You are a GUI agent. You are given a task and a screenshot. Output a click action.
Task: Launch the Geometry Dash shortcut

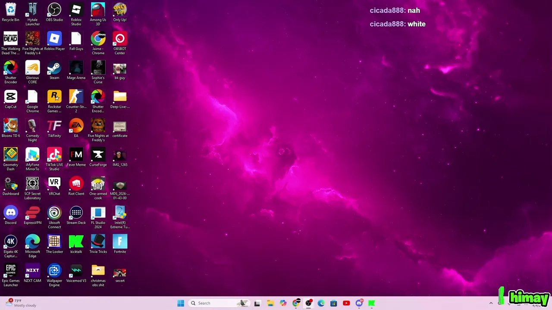point(10,159)
